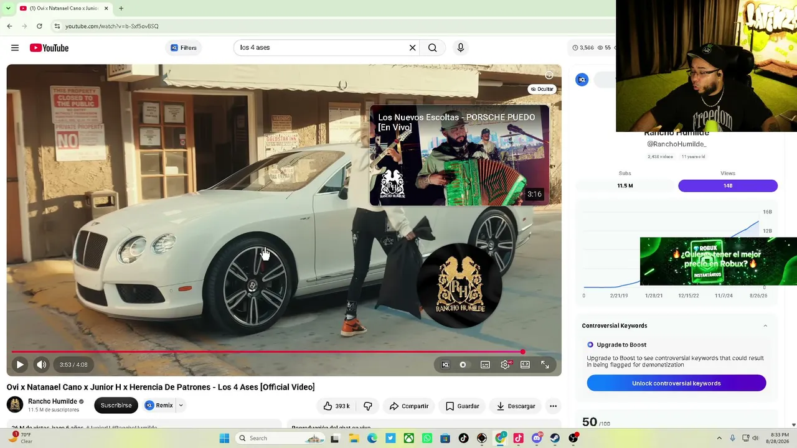Screen dimensions: 797x448
Task: Select the Ovi x Natanael Cano browser tab
Action: [x=64, y=8]
